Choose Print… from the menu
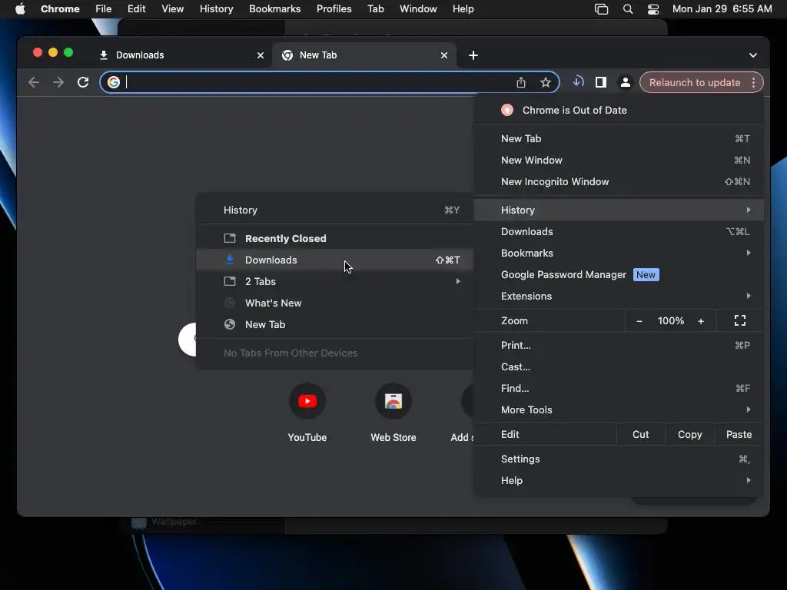The image size is (787, 590). 619,345
